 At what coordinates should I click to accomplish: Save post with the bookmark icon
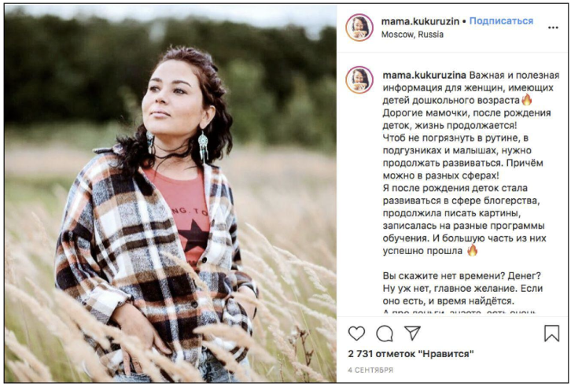551,333
